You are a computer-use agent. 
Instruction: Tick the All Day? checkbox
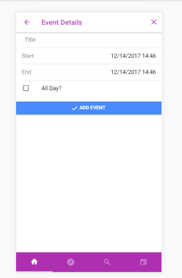(x=26, y=88)
